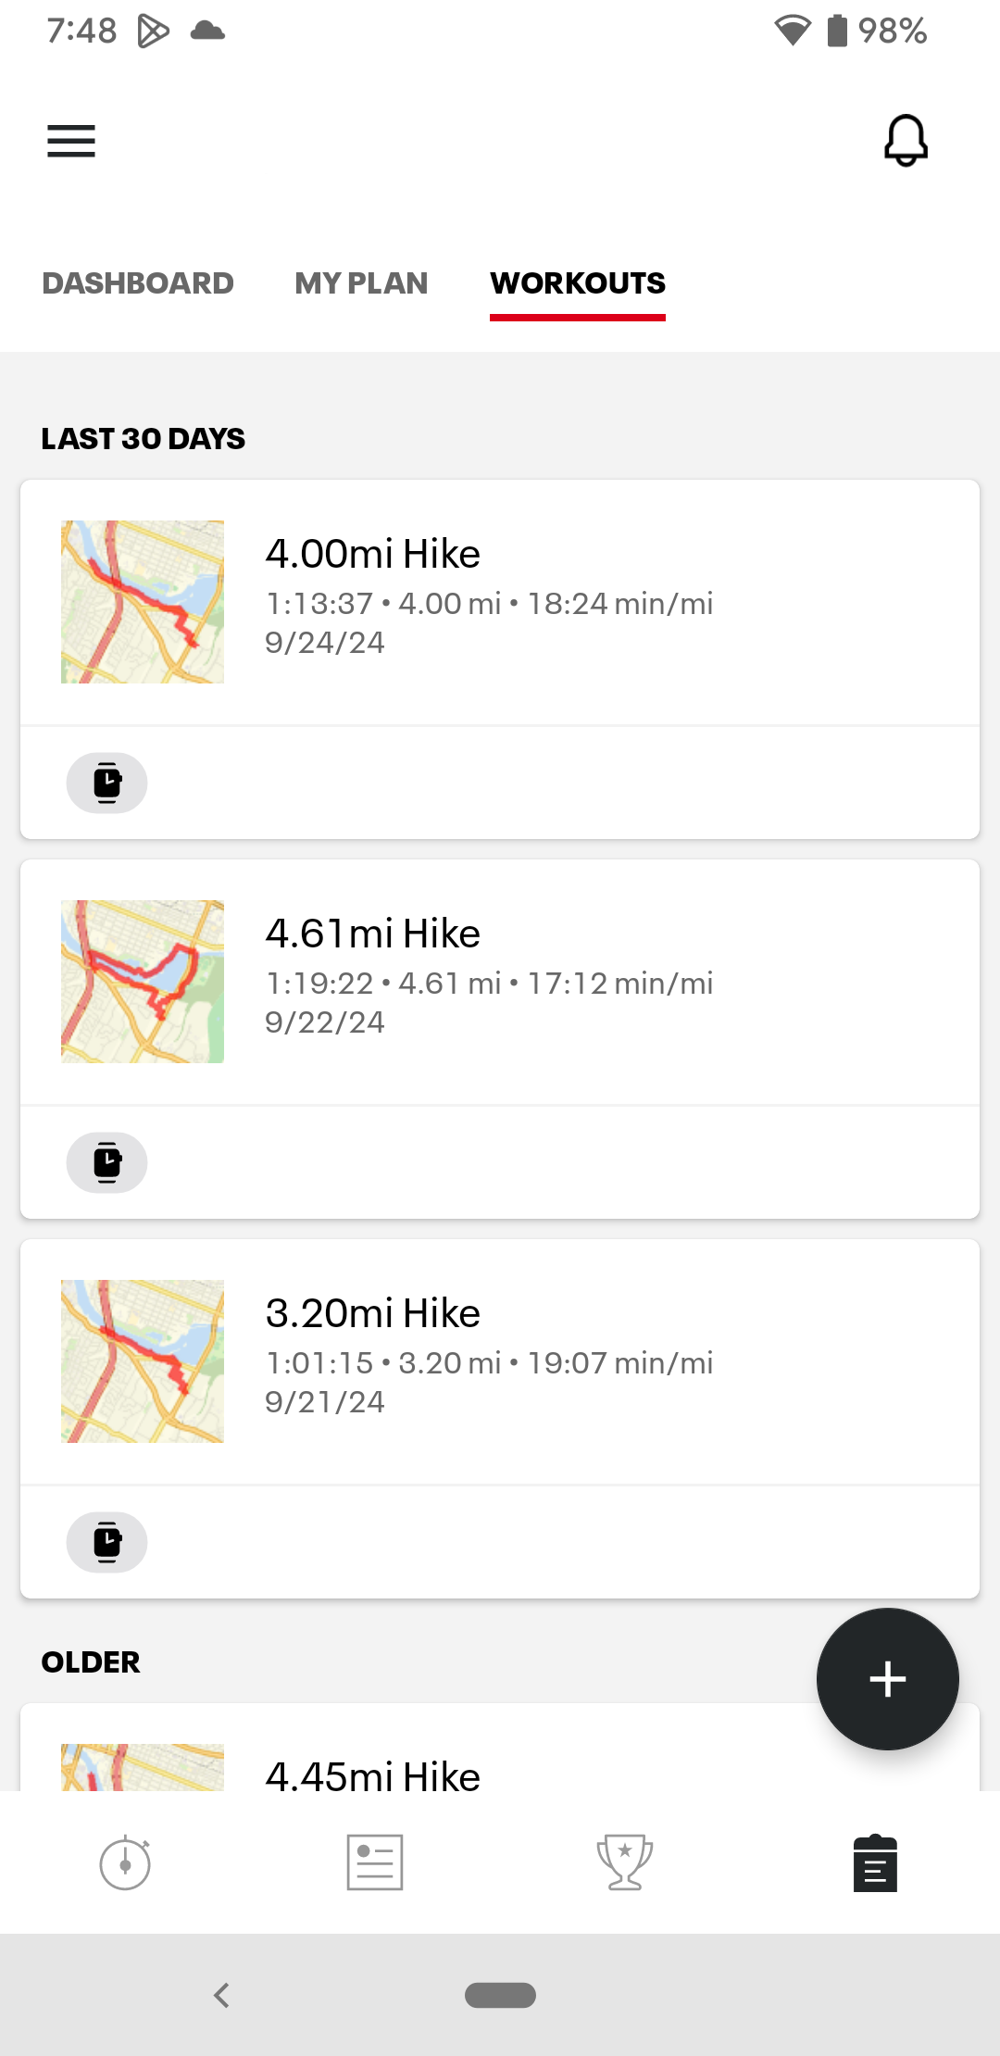The height and width of the screenshot is (2056, 1000).
Task: Open the older 4.45mi Hike workout
Action: tap(372, 1774)
